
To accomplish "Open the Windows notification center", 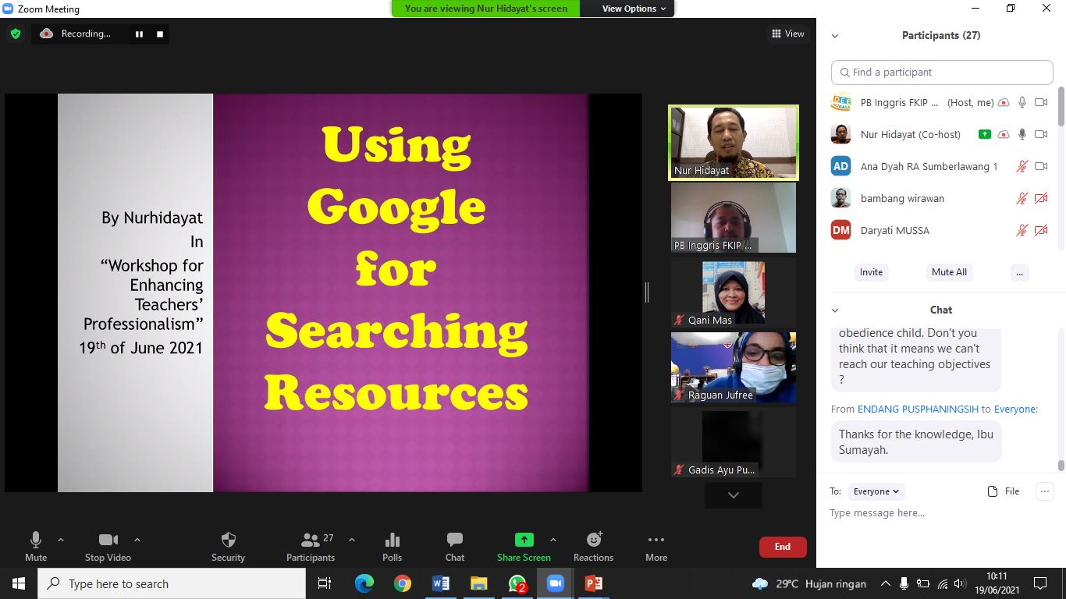I will point(1040,583).
